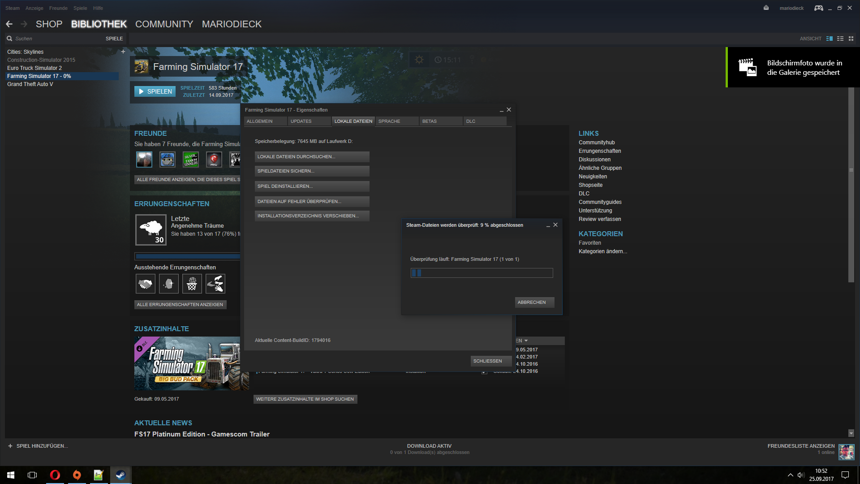Open the Freunde menu
This screenshot has height=484, width=860.
58,8
